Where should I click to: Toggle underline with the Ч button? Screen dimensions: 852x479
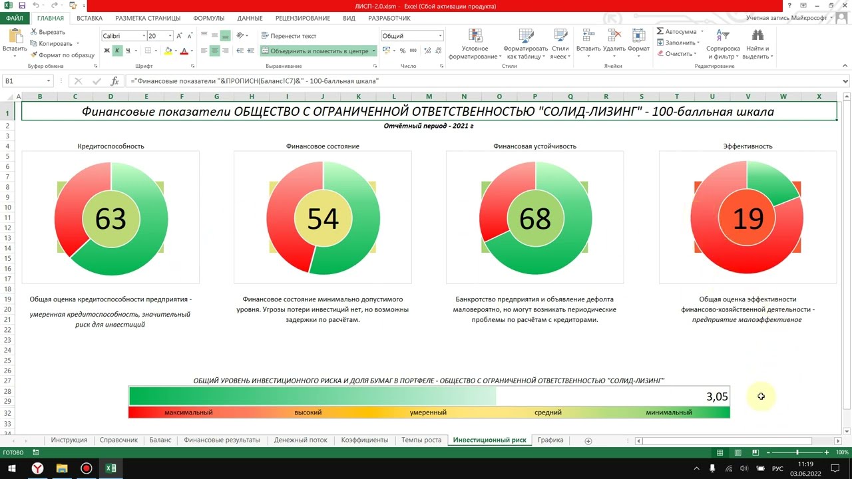click(127, 51)
